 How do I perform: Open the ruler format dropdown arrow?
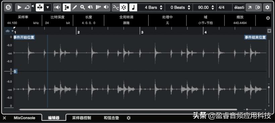(269, 31)
